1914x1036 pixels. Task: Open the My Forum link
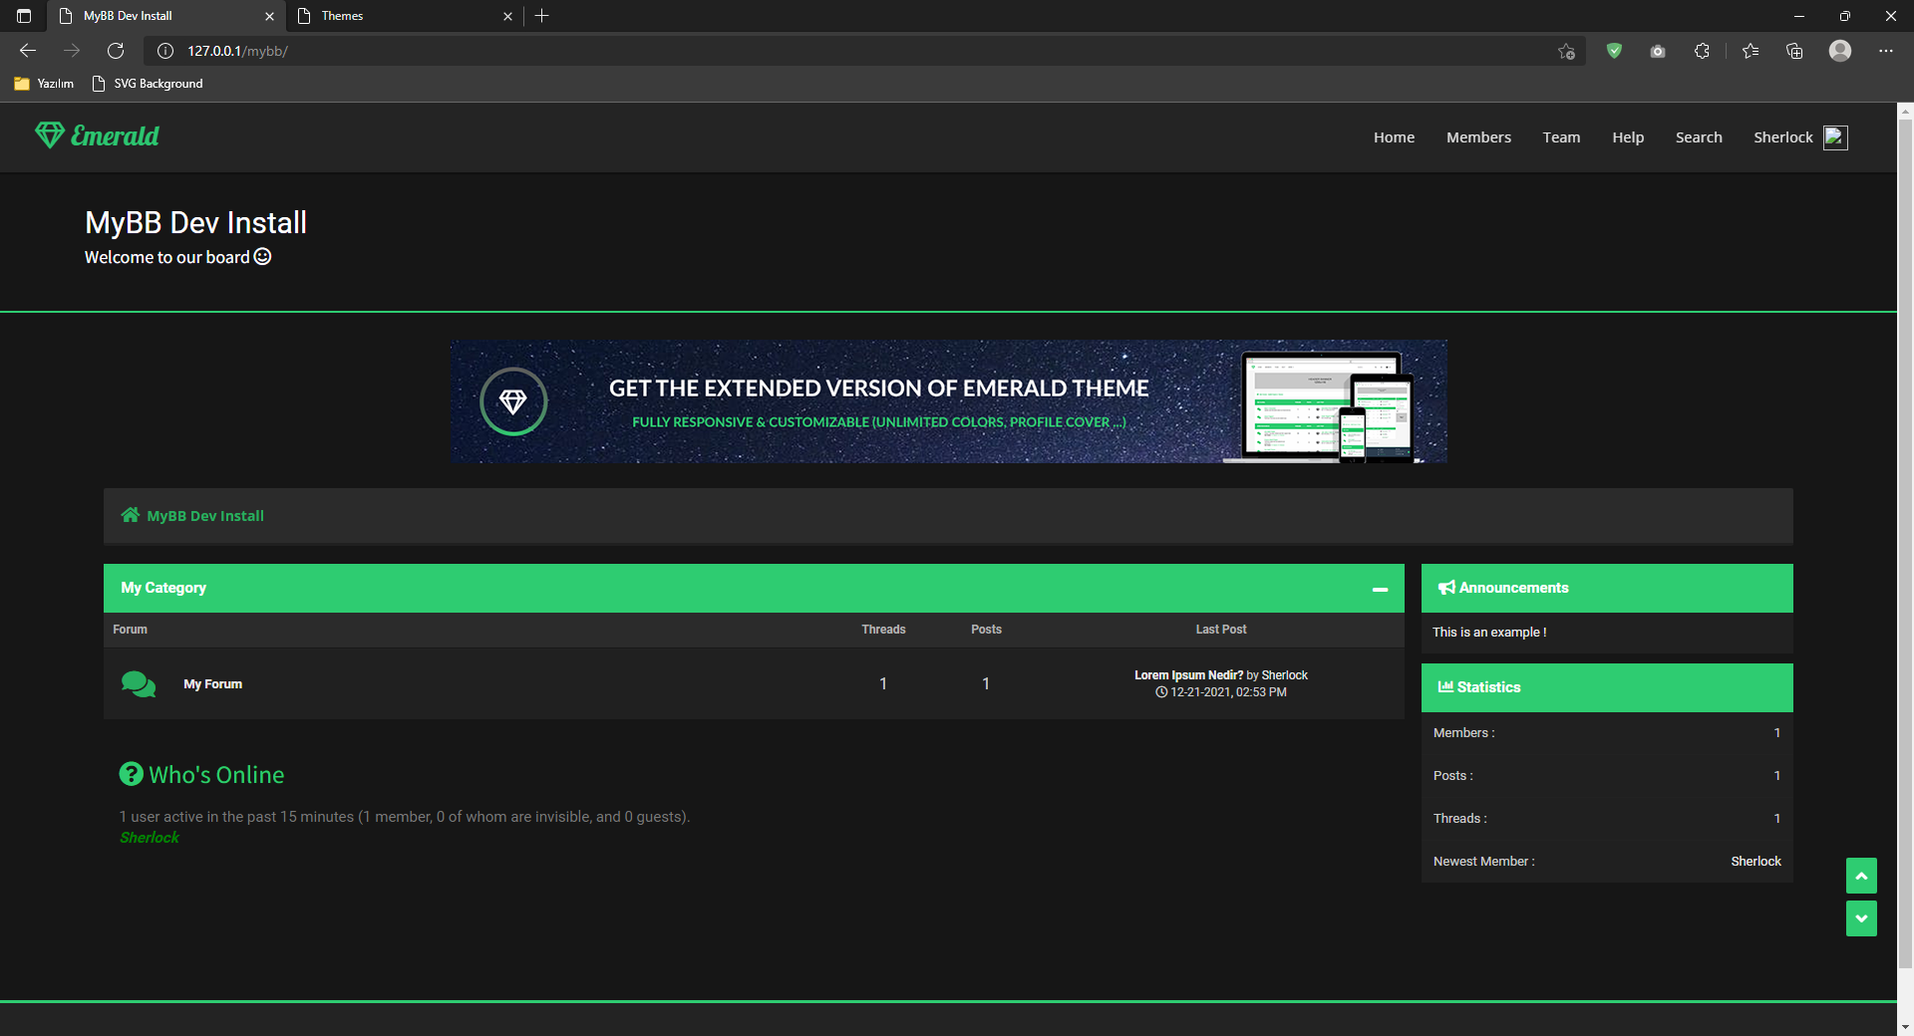[212, 684]
